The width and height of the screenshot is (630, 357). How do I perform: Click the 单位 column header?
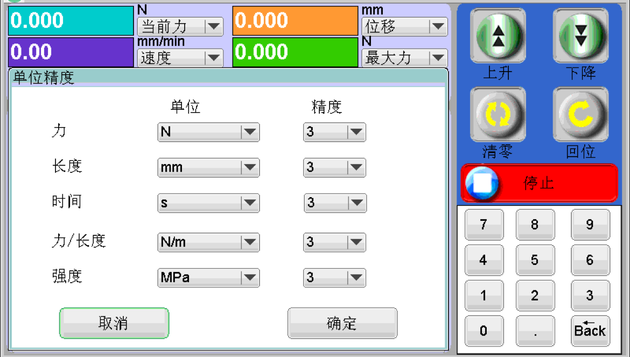pyautogui.click(x=185, y=107)
